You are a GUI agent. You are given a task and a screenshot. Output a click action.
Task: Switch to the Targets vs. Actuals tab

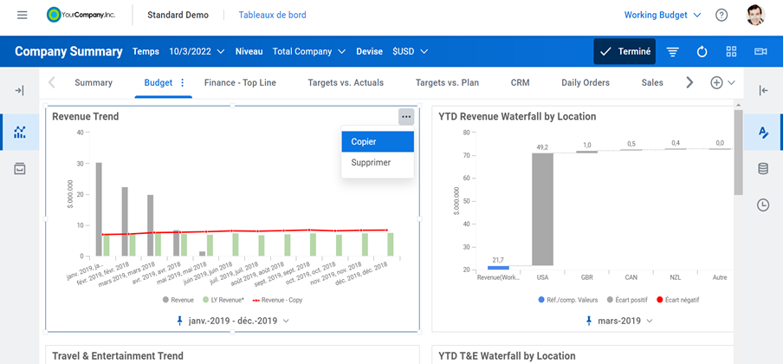pyautogui.click(x=346, y=83)
